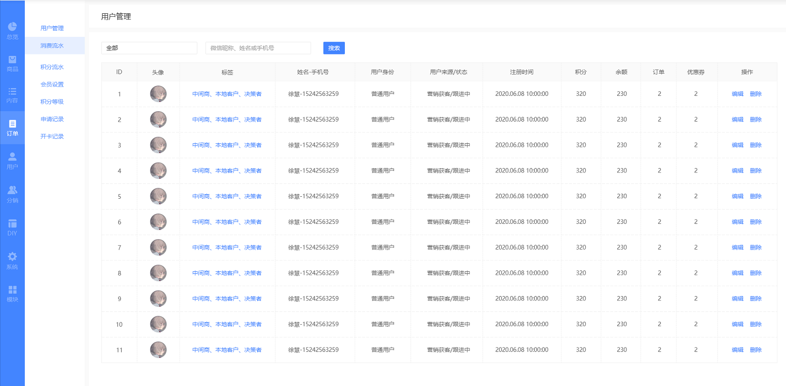786x386 pixels.
Task: Click 编辑 for row ID 10
Action: coord(738,324)
